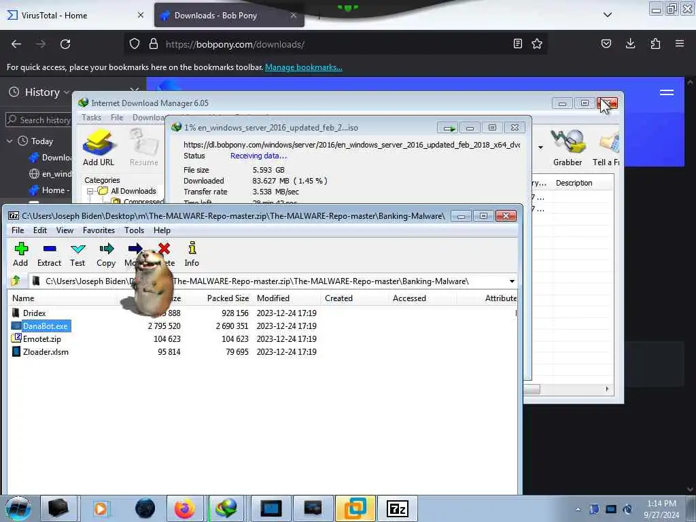
Task: Open the Bob Pony page hamburger menu
Action: point(666,92)
